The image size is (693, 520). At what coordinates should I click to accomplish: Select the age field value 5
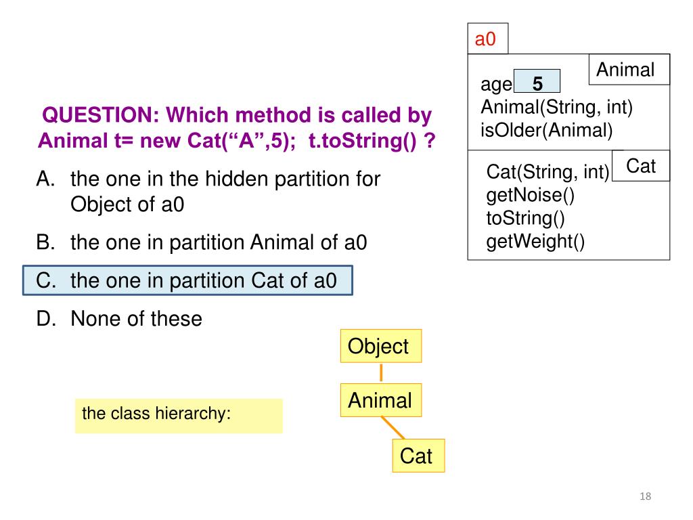click(x=537, y=81)
